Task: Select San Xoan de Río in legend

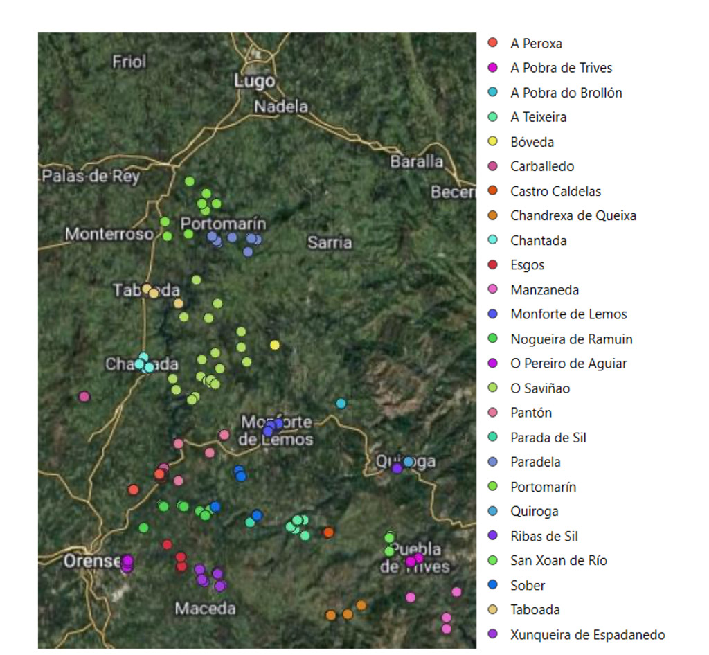Action: pos(558,561)
